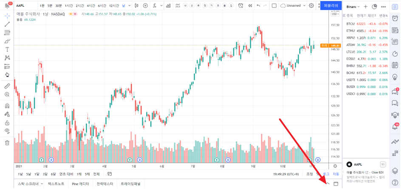
Task: Expand the indicator favorites dropdown arrow
Action: (x=161, y=6)
